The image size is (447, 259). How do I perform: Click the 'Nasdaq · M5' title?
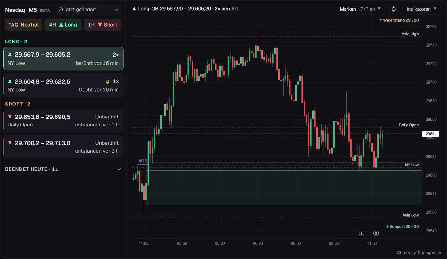coord(21,10)
